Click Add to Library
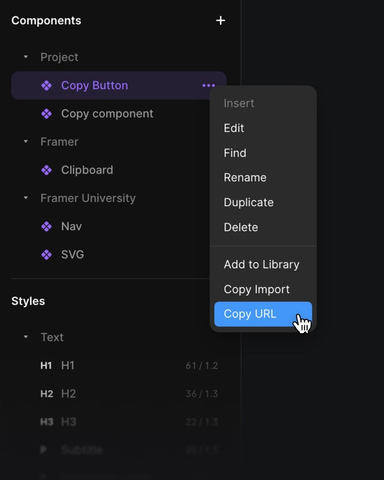This screenshot has width=384, height=480. click(261, 264)
